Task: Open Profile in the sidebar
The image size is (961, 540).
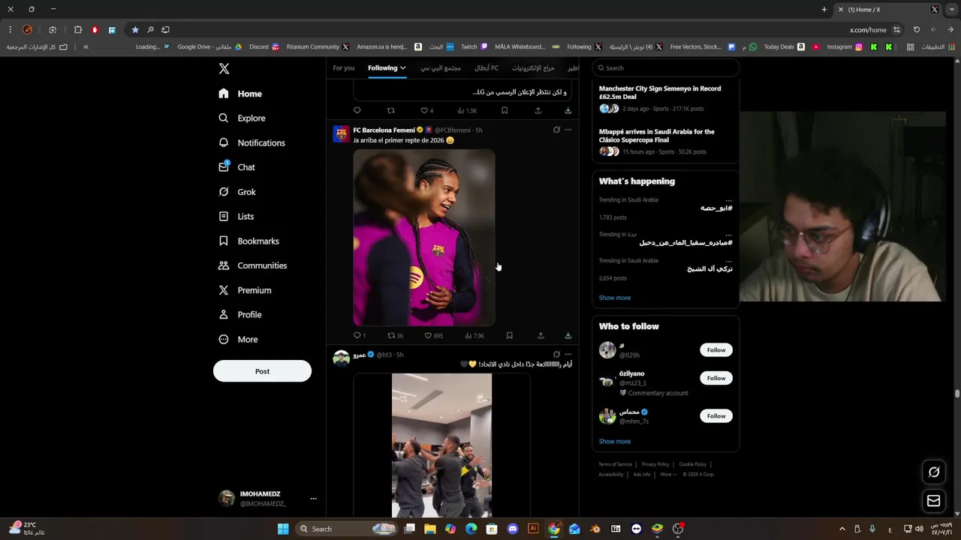Action: pyautogui.click(x=239, y=314)
